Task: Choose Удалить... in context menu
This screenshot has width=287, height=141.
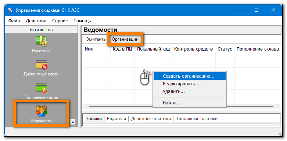Action: coord(190,92)
